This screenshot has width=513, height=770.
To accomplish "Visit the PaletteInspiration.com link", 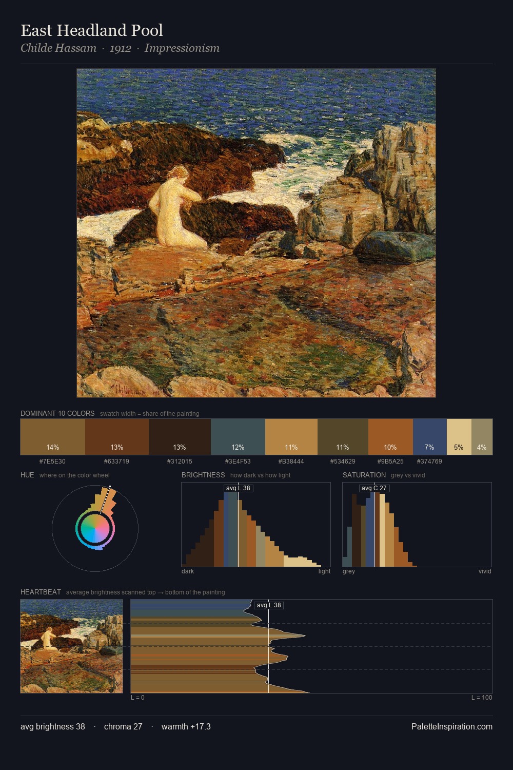I will 452,726.
